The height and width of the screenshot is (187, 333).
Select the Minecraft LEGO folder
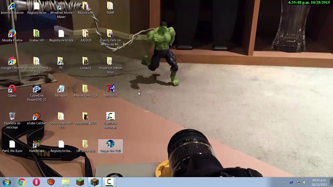86,119
